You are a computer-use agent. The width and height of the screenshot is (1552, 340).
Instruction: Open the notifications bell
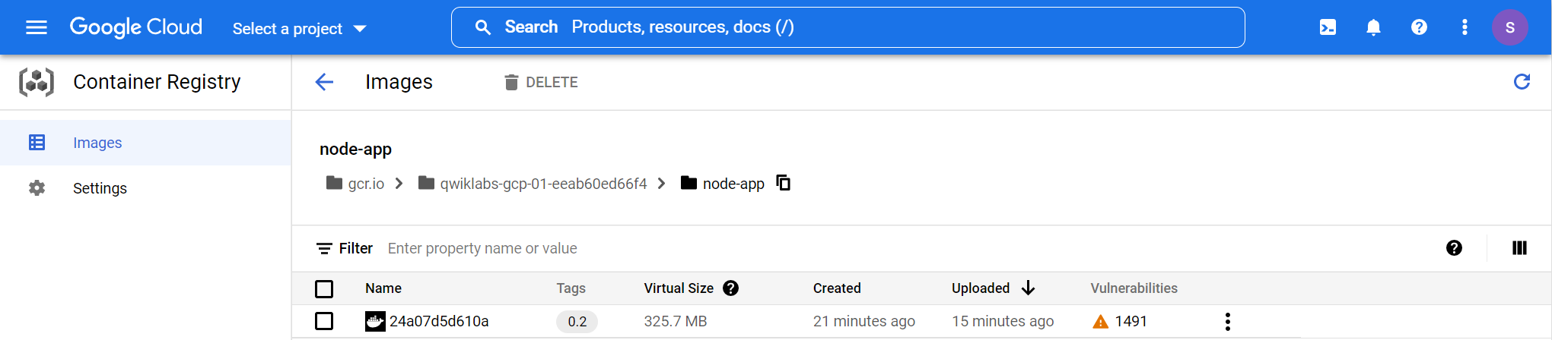[x=1373, y=27]
